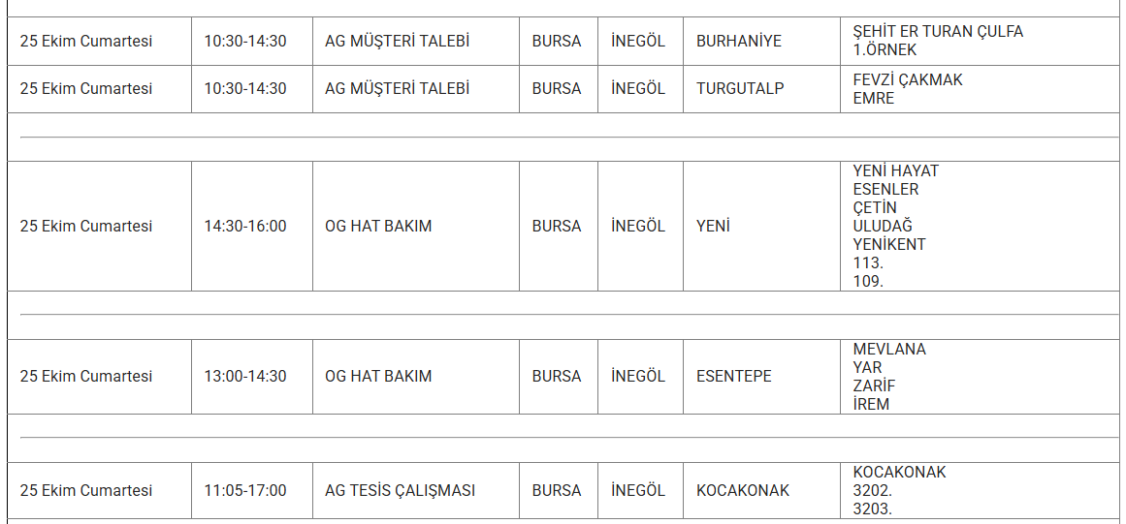Click the 11:05-17:00 time cell
This screenshot has height=524, width=1126.
click(245, 490)
